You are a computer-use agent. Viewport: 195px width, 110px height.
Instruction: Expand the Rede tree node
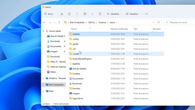tap(43, 91)
